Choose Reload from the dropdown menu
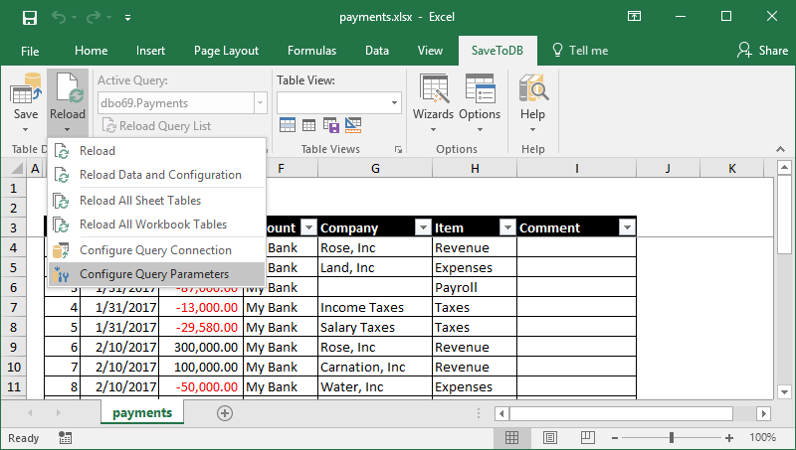Screen dimensions: 796x450 click(157, 151)
